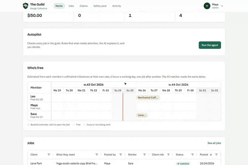Follow the See all jobs link

click(x=214, y=143)
